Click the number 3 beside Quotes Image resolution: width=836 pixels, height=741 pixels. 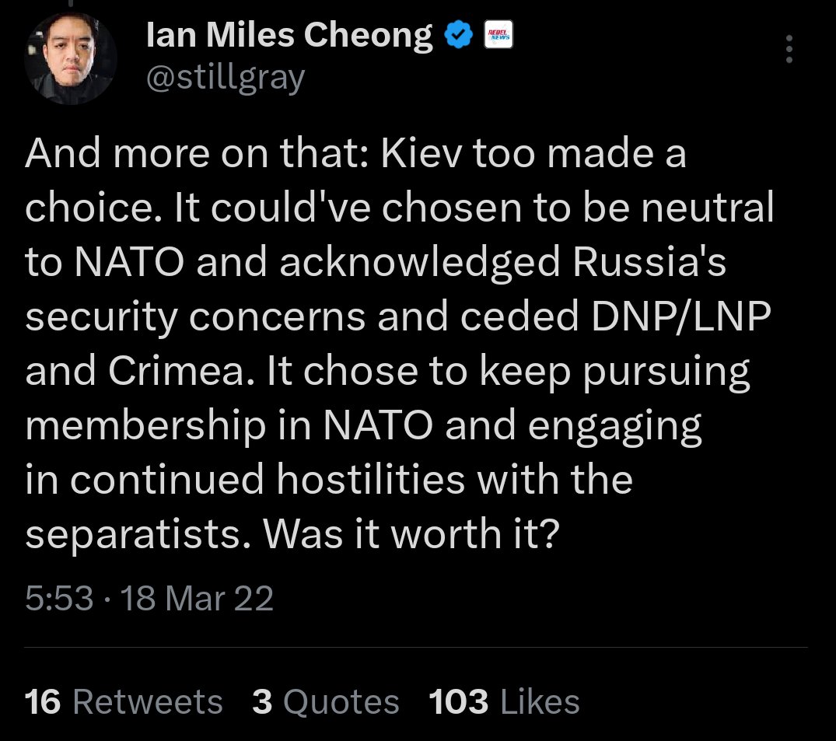click(262, 701)
